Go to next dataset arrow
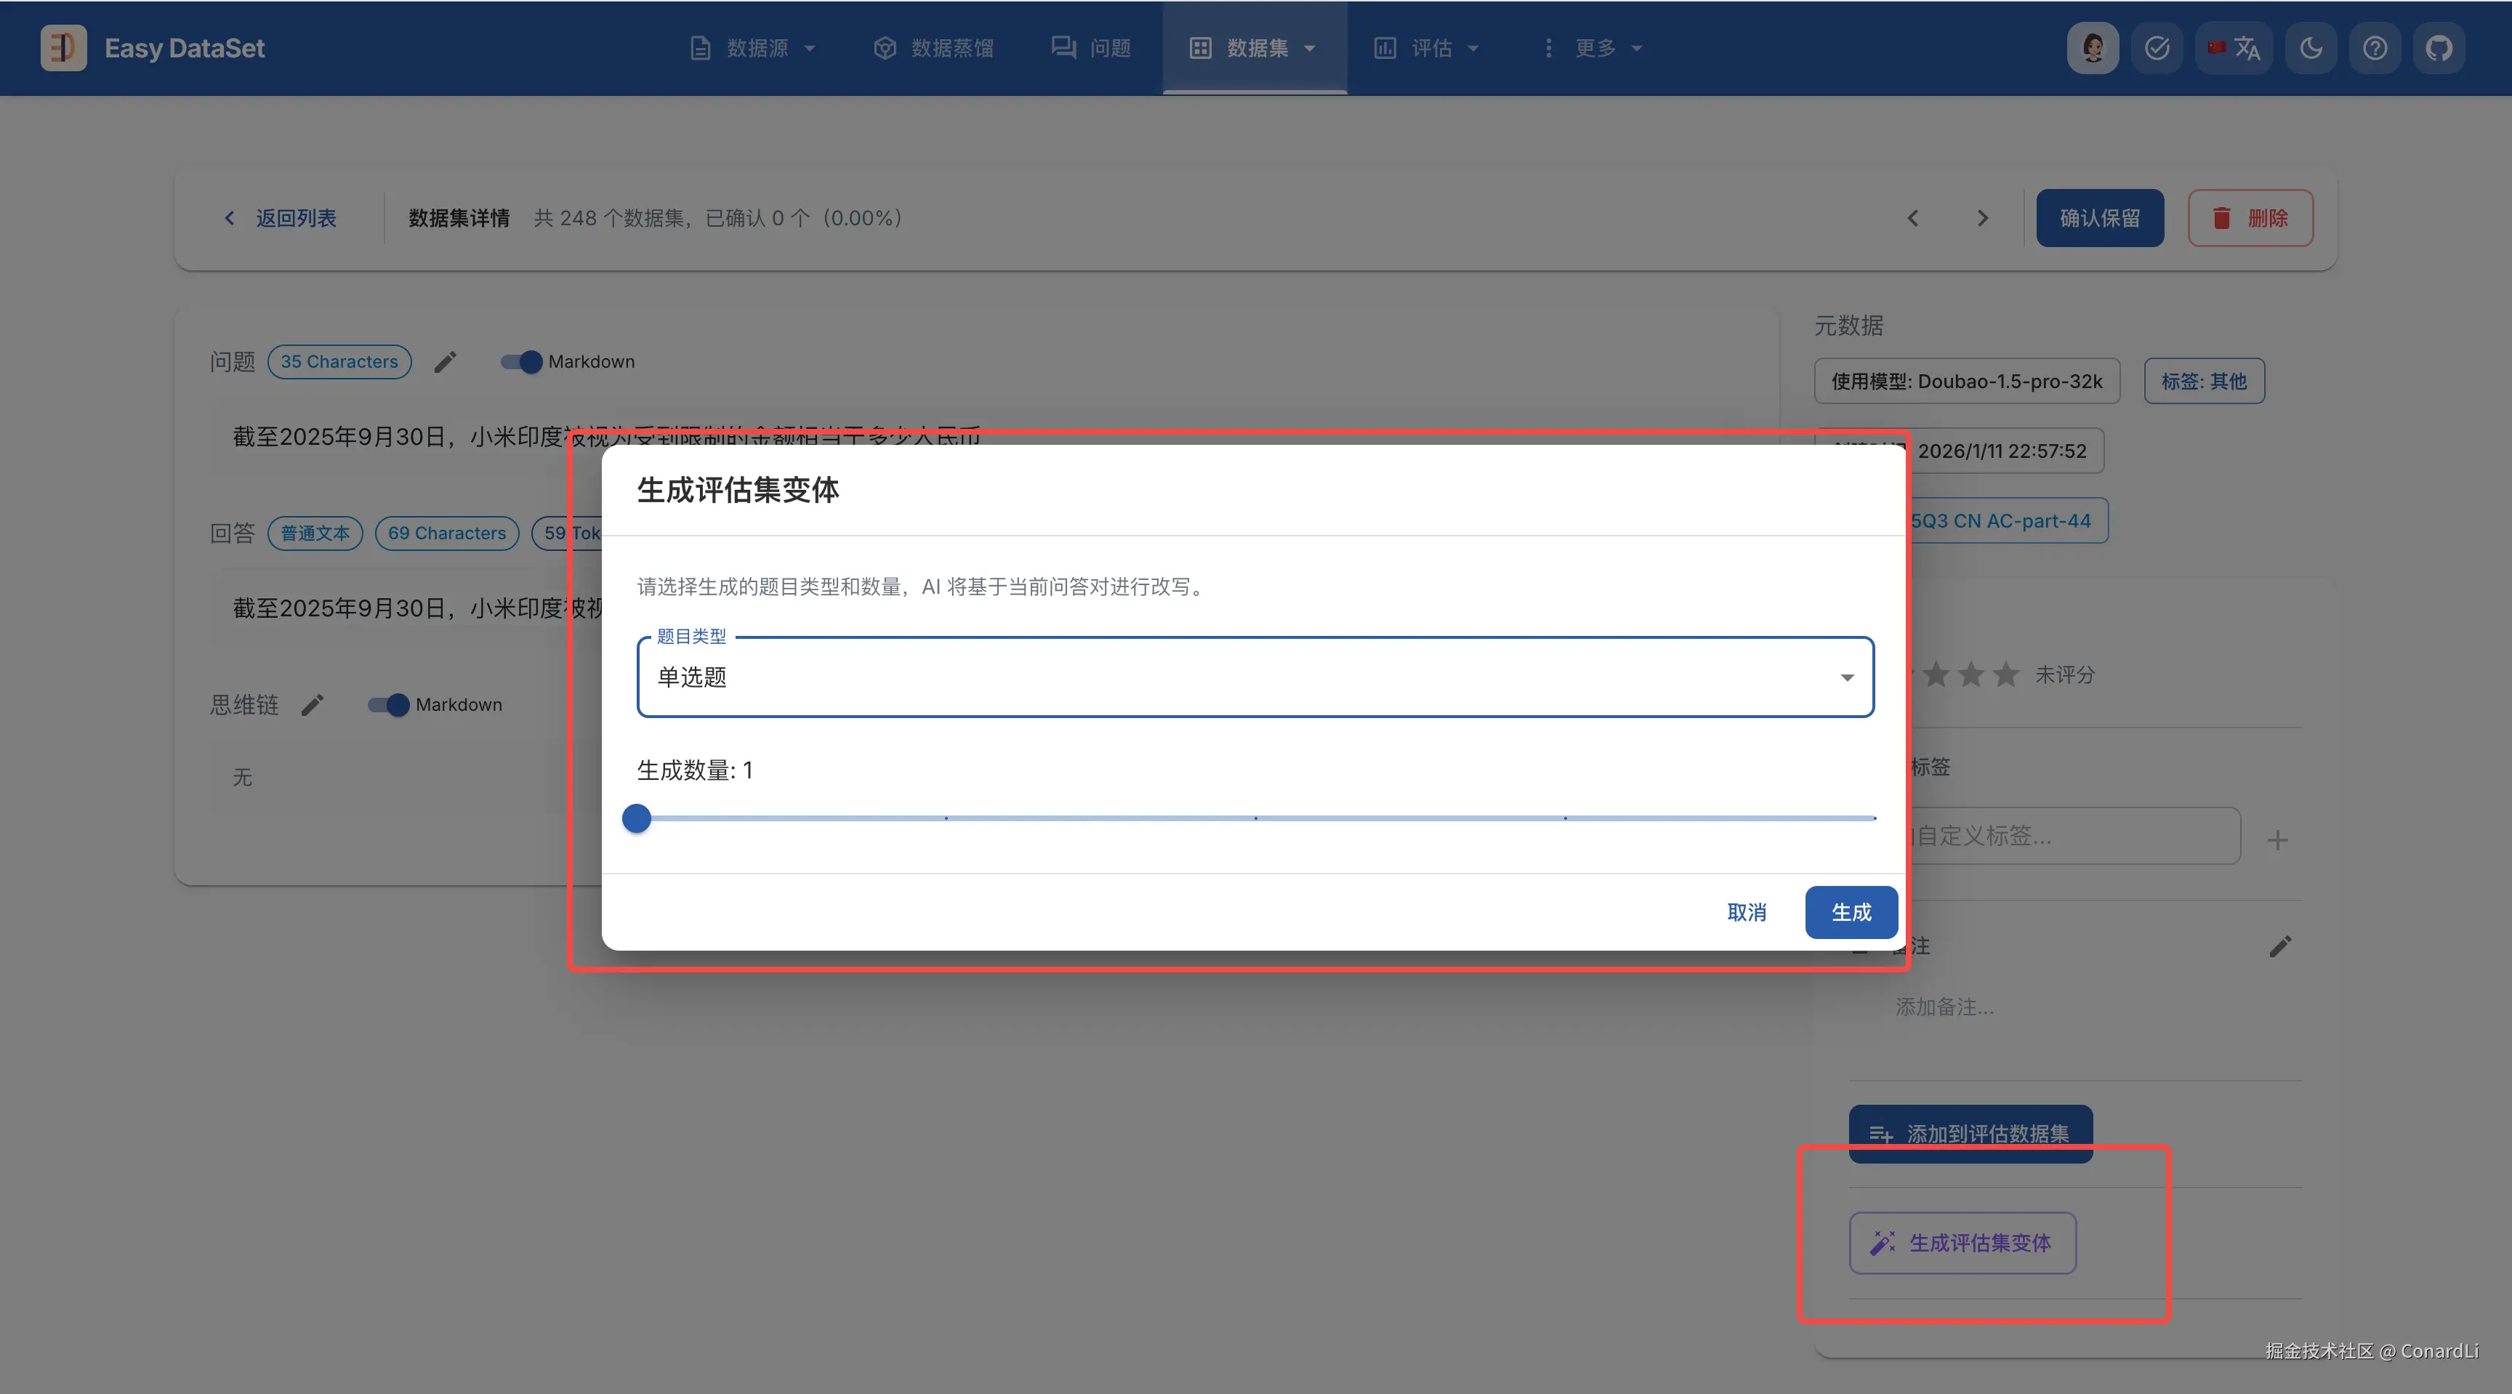 [1981, 218]
